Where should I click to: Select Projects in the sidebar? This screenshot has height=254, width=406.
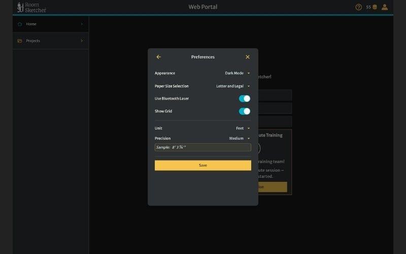tap(51, 41)
